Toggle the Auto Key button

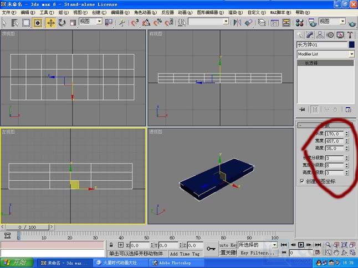pos(228,245)
